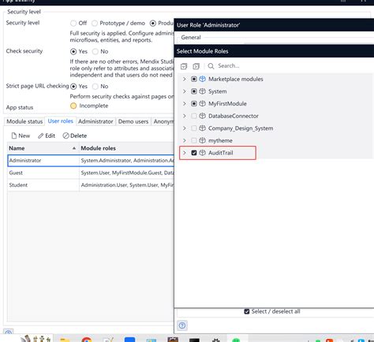The width and height of the screenshot is (374, 342).
Task: Click the Marketplace modules module icon
Action: (202, 79)
